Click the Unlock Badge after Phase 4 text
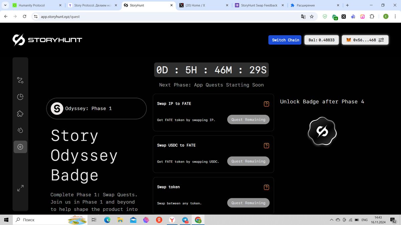 click(x=322, y=102)
